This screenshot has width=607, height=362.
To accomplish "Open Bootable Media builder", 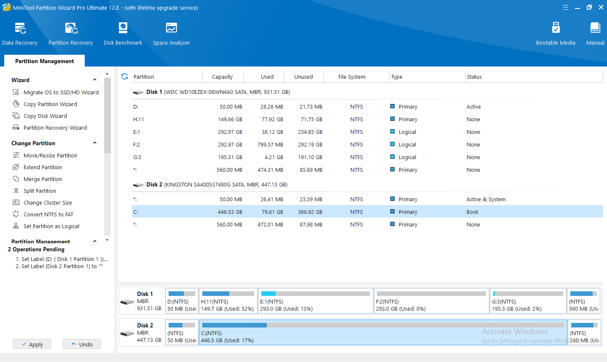I will pos(556,34).
